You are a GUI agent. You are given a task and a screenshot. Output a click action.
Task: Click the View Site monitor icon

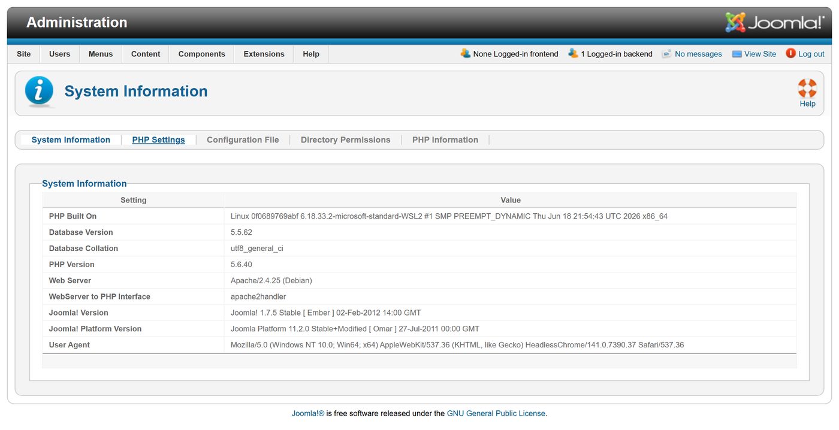click(737, 54)
